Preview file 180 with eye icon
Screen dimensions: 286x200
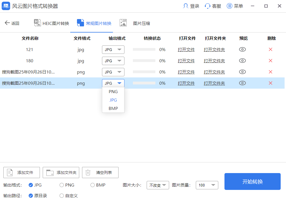click(x=242, y=61)
